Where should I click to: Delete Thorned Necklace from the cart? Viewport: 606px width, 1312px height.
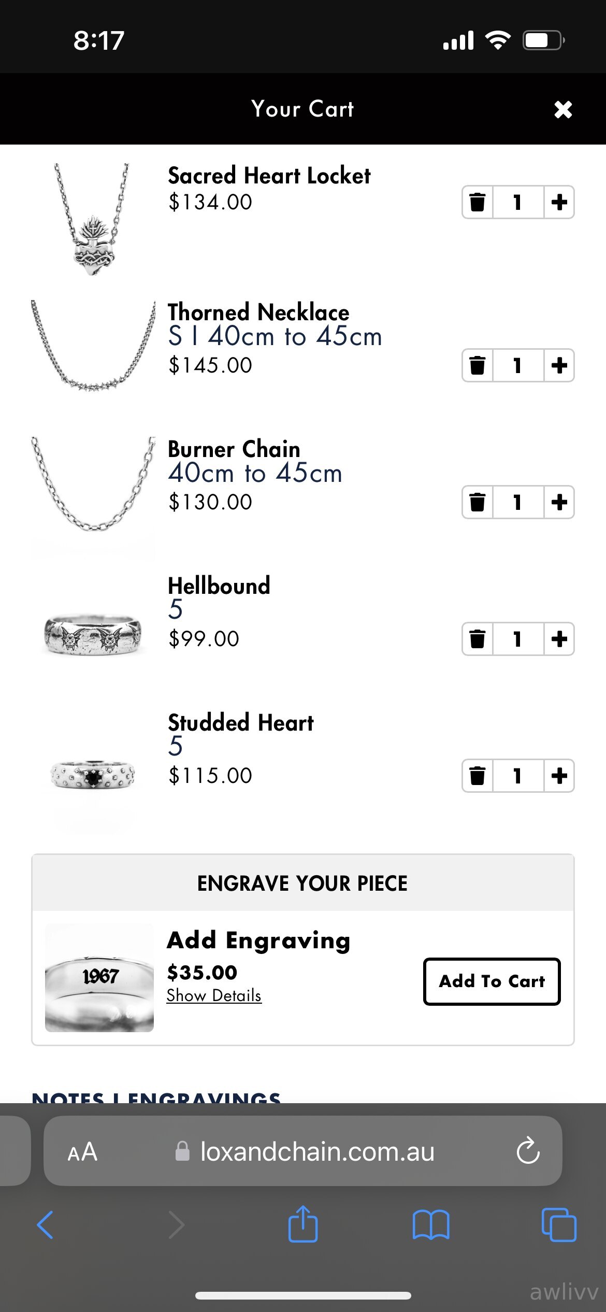click(x=477, y=365)
